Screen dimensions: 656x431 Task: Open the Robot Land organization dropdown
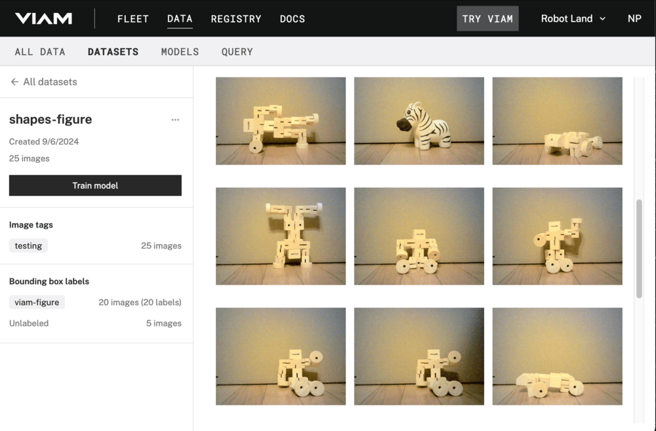(x=572, y=18)
